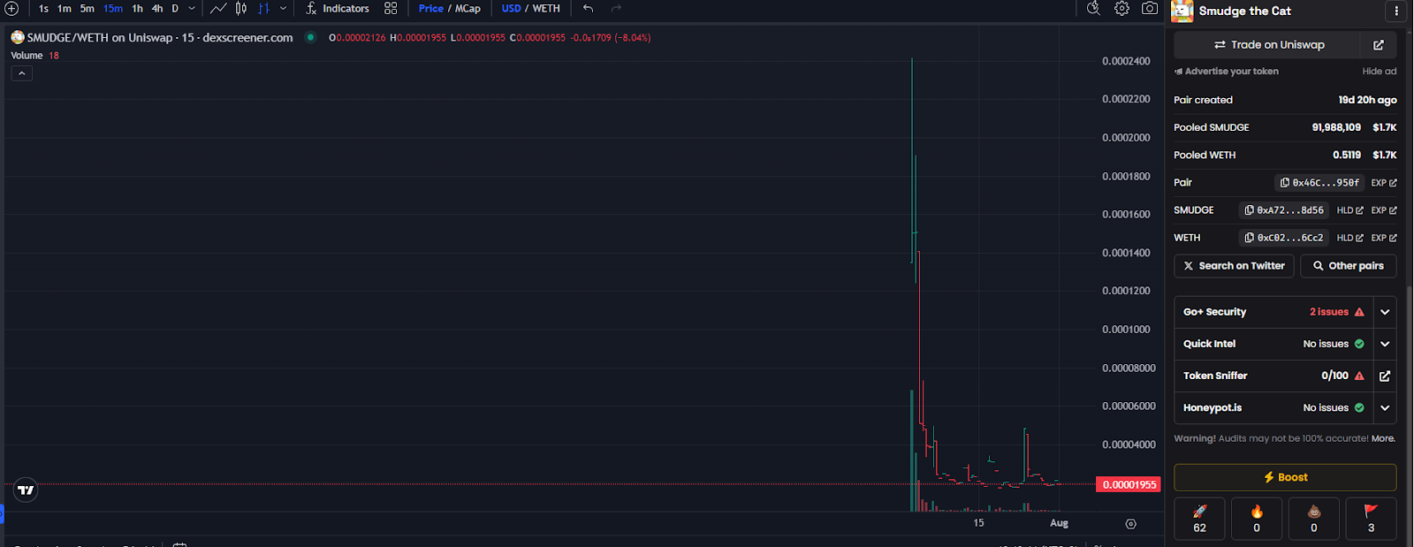Click the Volume indicator label
This screenshot has height=547, width=1414.
click(x=27, y=56)
